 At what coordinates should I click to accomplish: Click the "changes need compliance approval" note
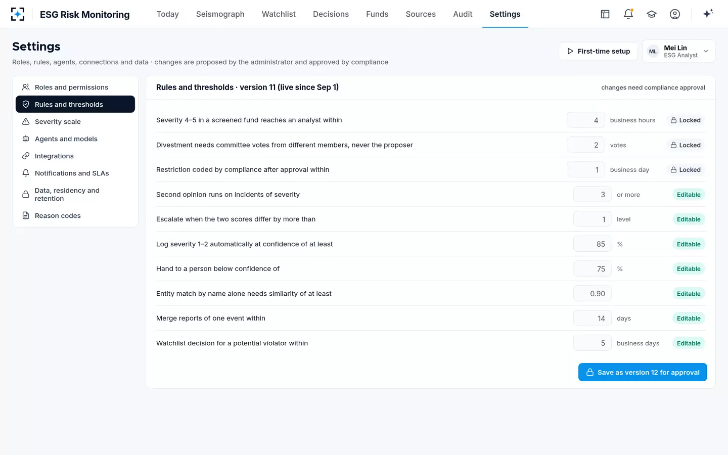[x=653, y=87]
